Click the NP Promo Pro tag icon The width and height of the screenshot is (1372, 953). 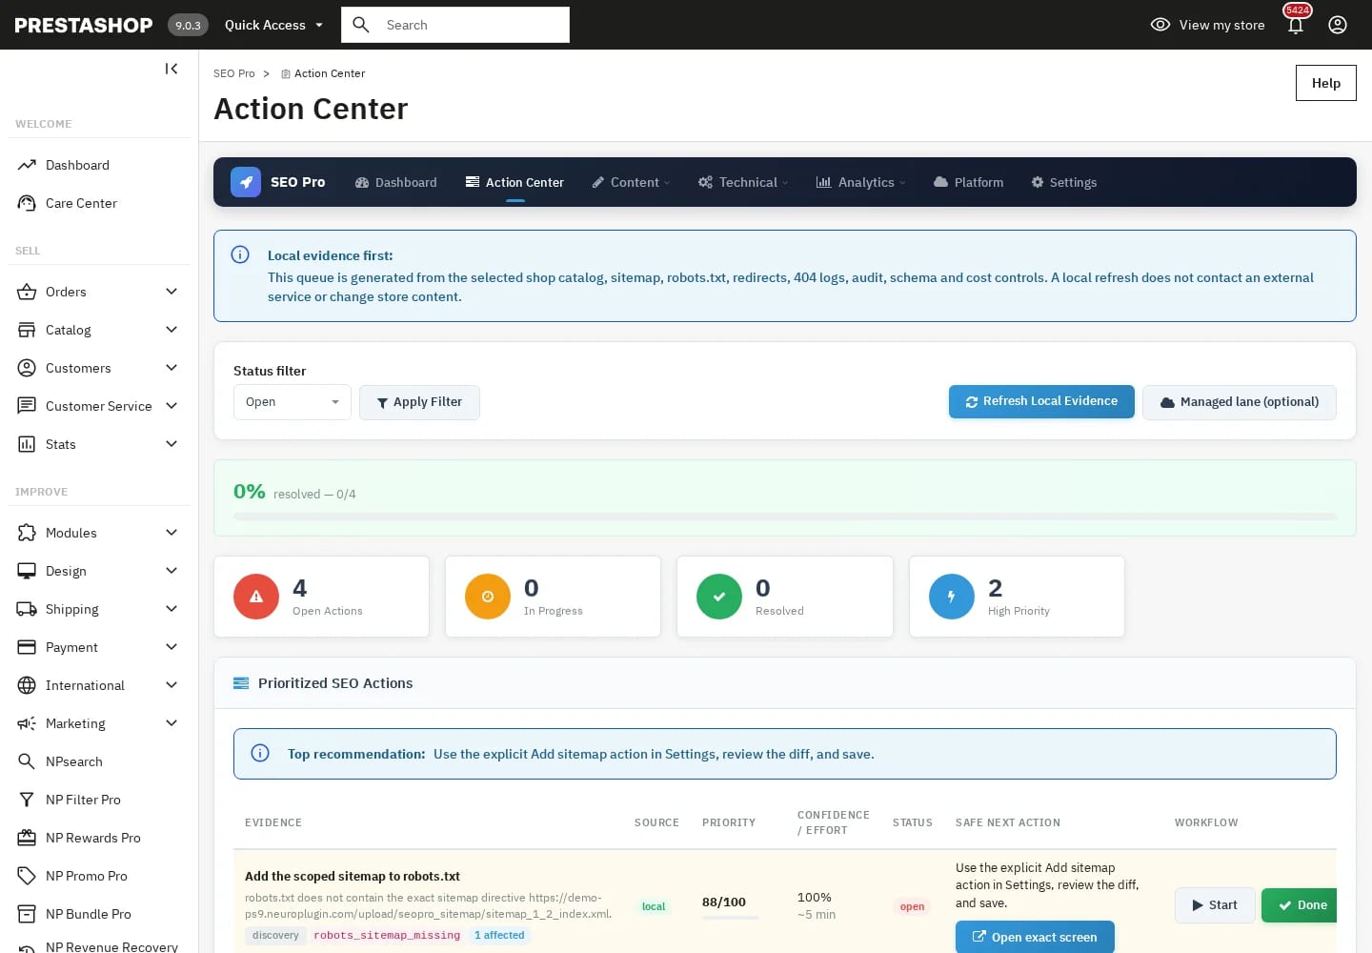click(27, 876)
